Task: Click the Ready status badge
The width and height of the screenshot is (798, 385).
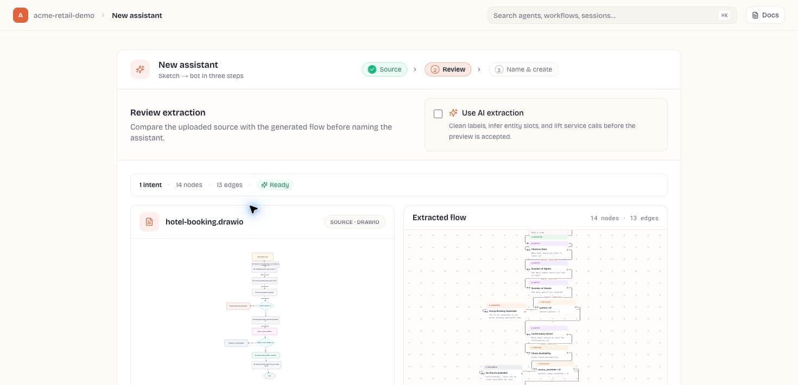Action: point(275,185)
